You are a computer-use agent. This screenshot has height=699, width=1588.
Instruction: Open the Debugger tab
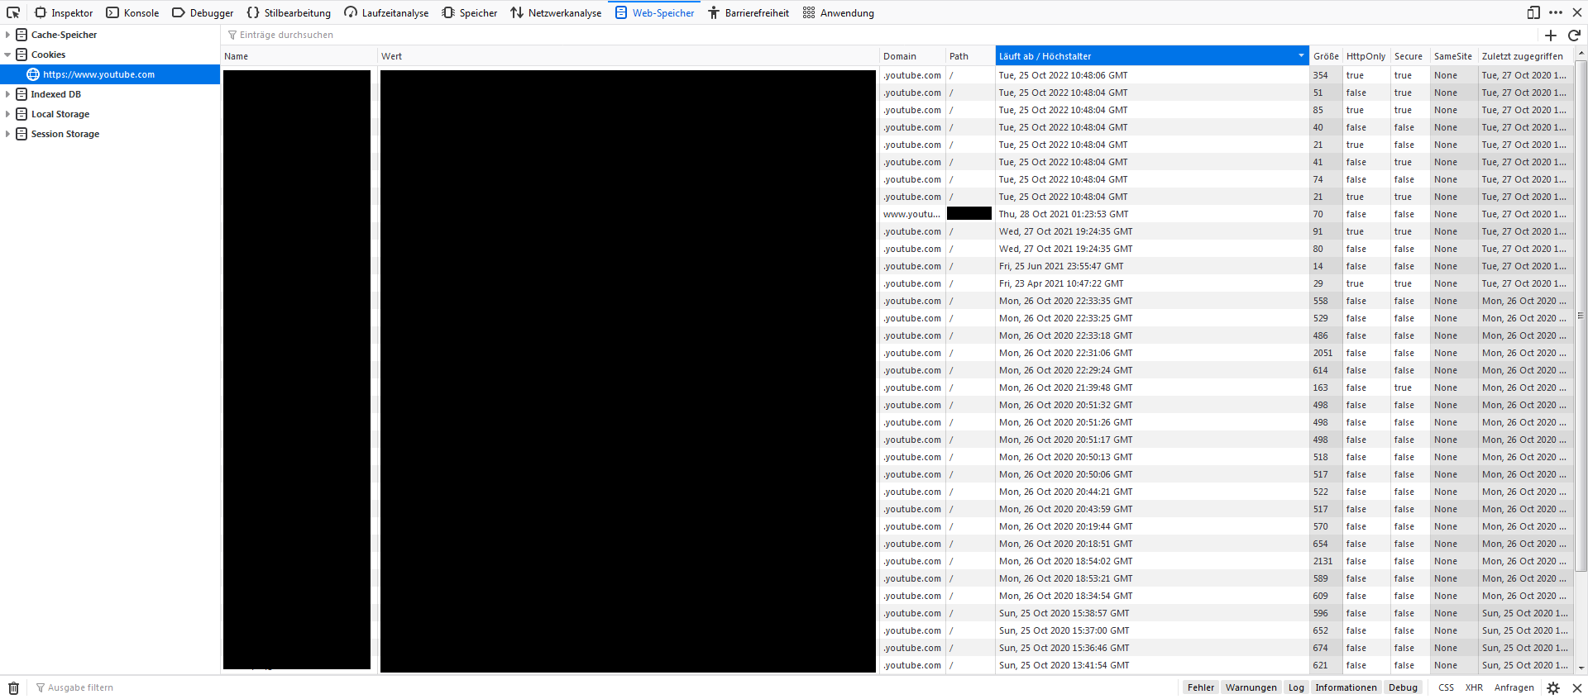click(x=203, y=12)
